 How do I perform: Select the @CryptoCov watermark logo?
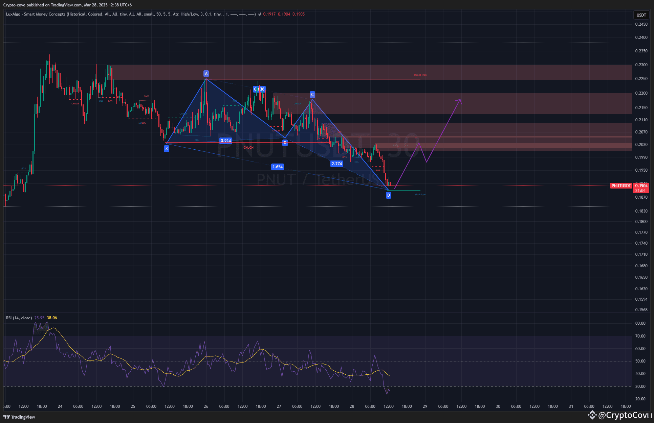point(592,415)
